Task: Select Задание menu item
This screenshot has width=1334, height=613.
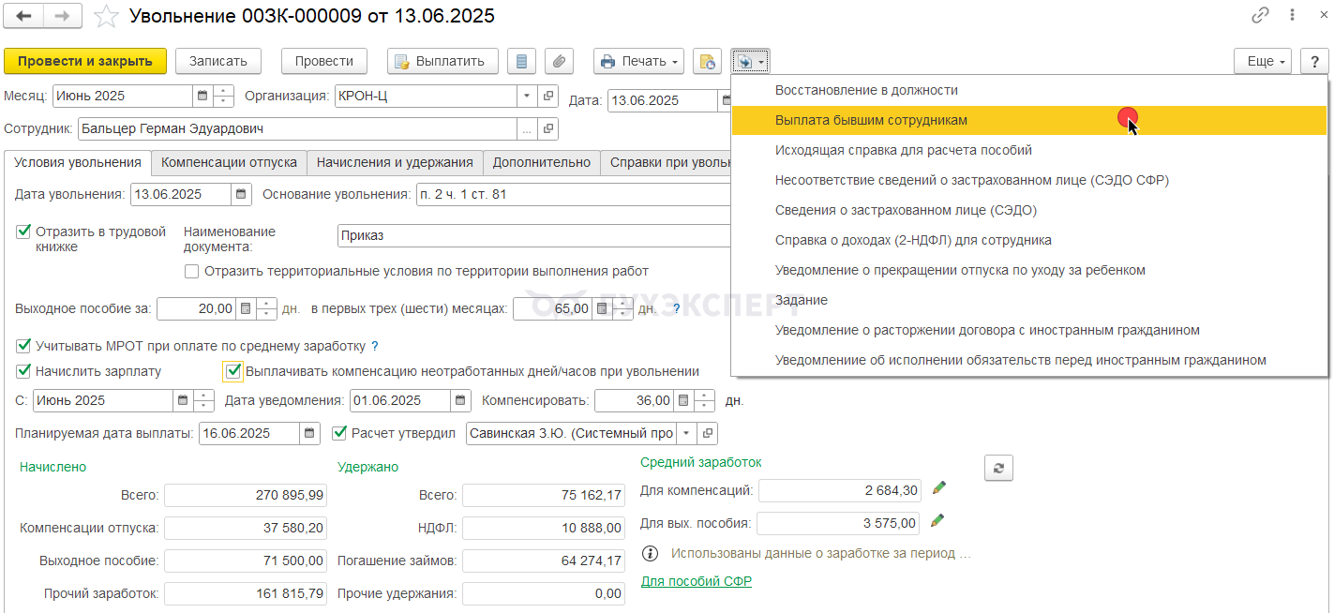Action: (x=1029, y=300)
